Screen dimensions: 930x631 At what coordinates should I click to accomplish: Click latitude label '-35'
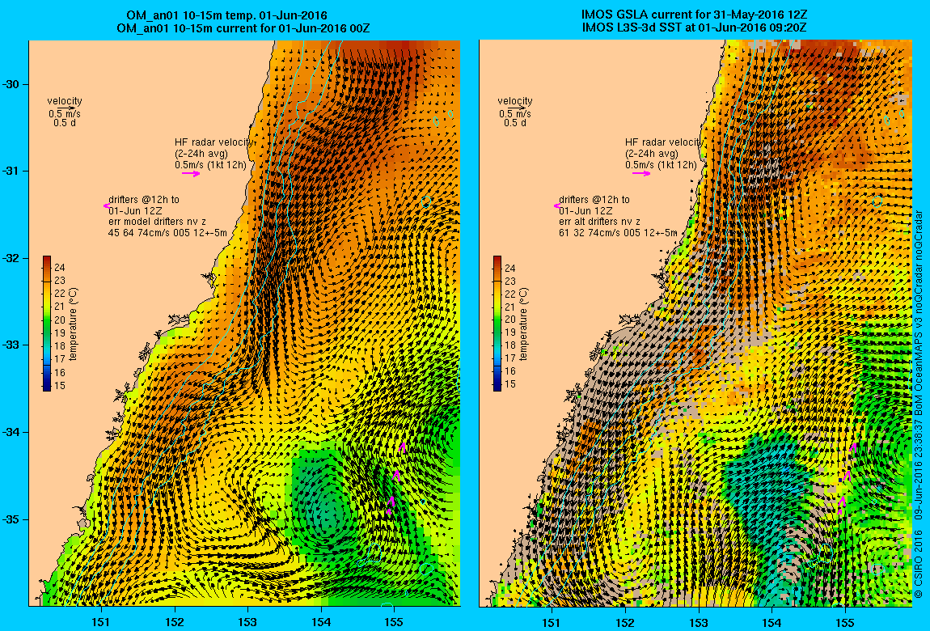(x=11, y=519)
